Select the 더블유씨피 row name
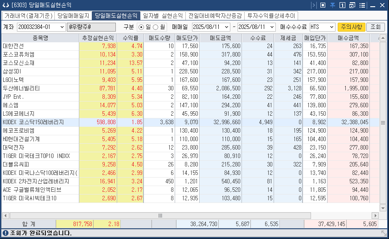Image resolution: width=389 pixels, height=239 pixels. pos(16,165)
